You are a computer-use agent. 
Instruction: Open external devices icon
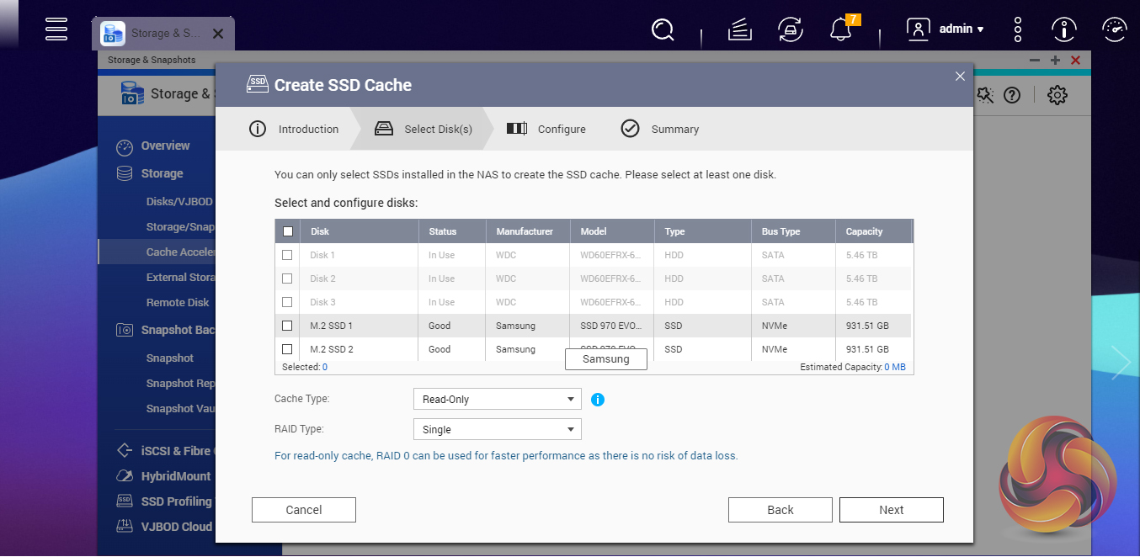[x=789, y=30]
